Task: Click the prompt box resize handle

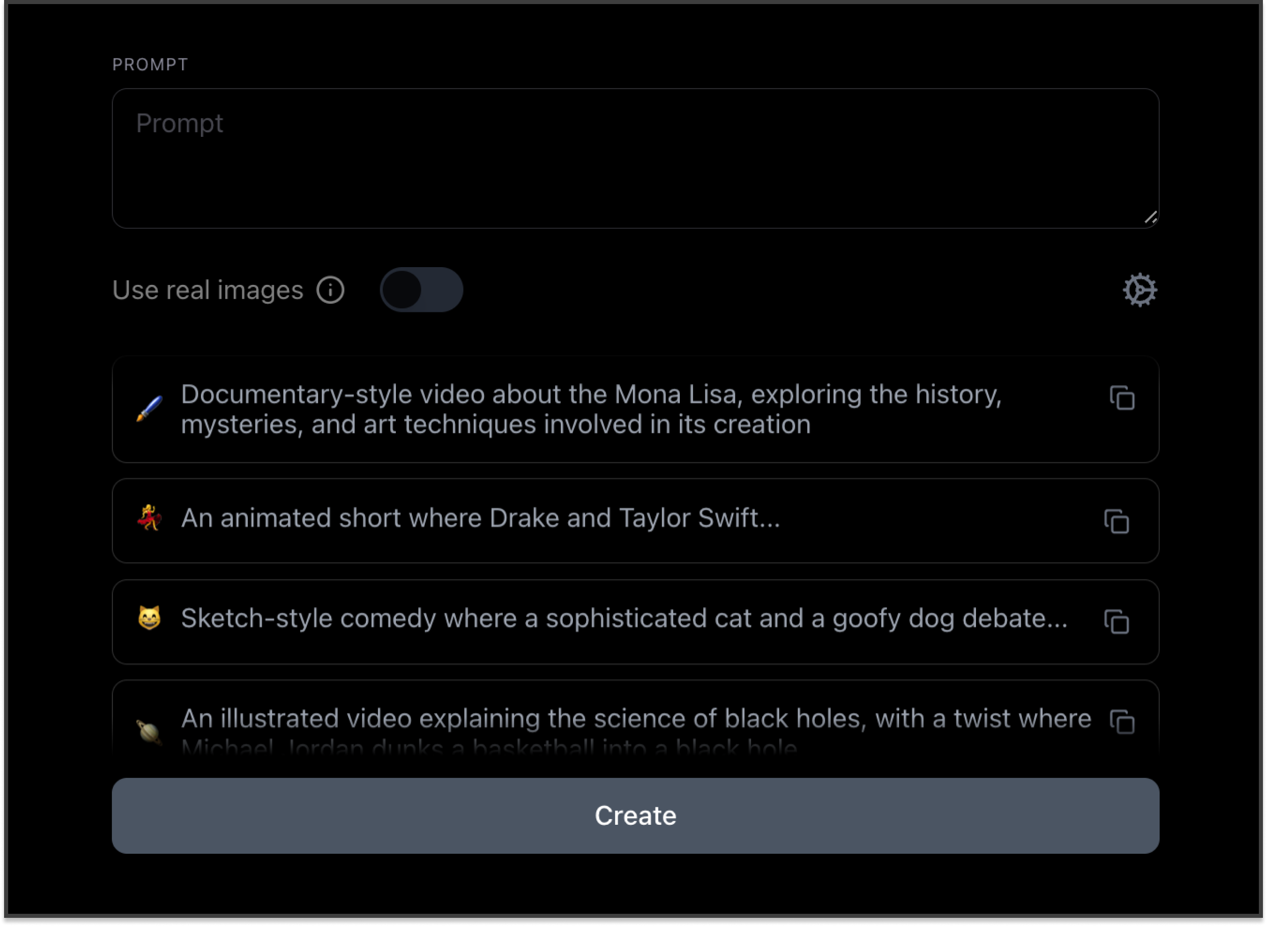Action: click(1150, 218)
